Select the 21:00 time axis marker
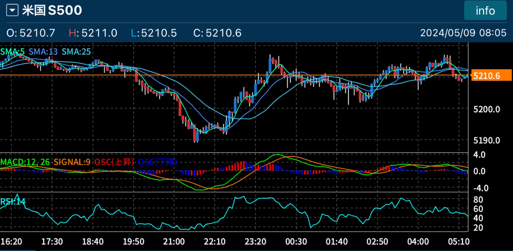Screen dimensions: 513x251 [x=174, y=242]
